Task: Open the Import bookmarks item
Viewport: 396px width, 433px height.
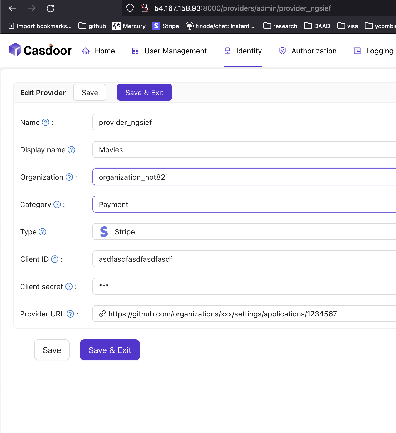Action: tap(39, 26)
